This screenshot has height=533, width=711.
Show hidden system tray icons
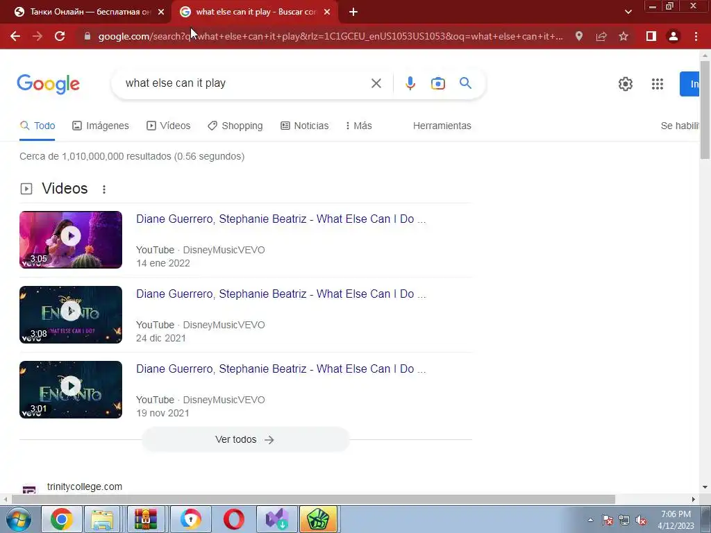tap(590, 521)
